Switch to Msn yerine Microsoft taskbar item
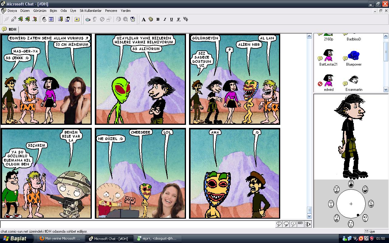This screenshot has width=389, height=243. click(60, 238)
